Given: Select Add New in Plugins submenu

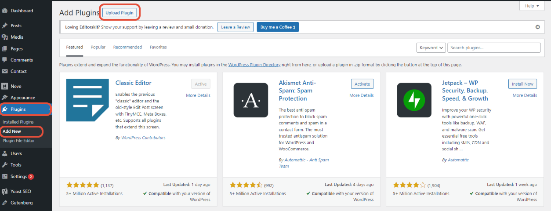Looking at the screenshot, I should 12,131.
